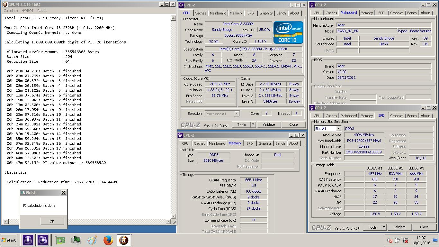Click Close in v1.73 CPU-Z window
The image size is (439, 247).
(424, 227)
